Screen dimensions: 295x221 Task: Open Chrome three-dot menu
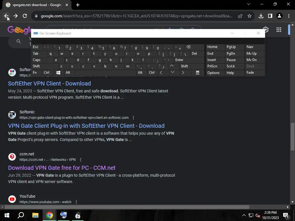(289, 16)
